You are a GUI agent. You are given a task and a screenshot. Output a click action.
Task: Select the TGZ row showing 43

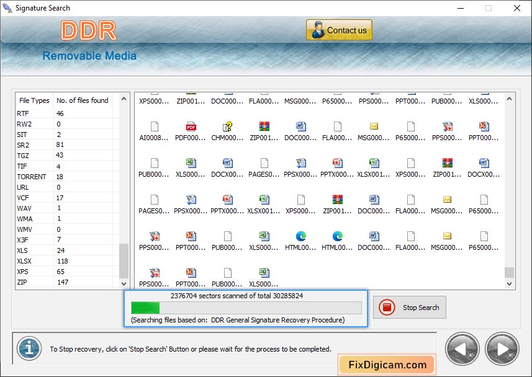click(68, 155)
